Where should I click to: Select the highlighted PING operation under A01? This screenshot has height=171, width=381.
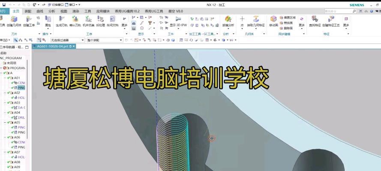[21, 88]
